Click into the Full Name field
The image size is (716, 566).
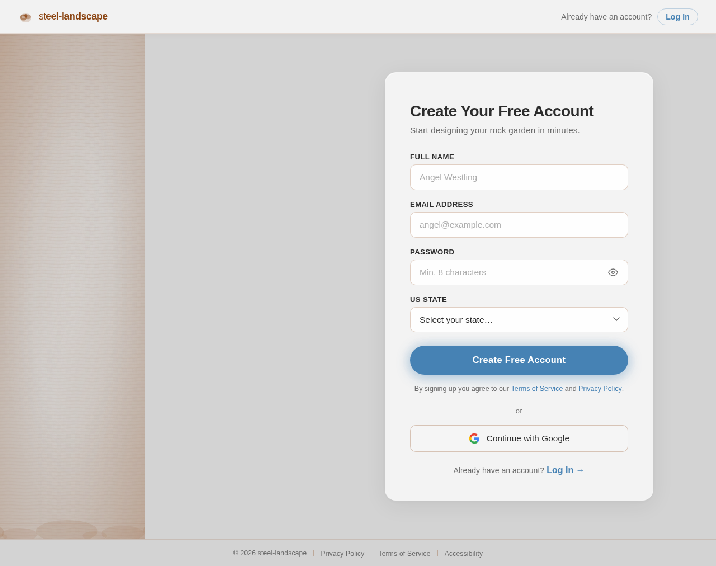coord(519,177)
